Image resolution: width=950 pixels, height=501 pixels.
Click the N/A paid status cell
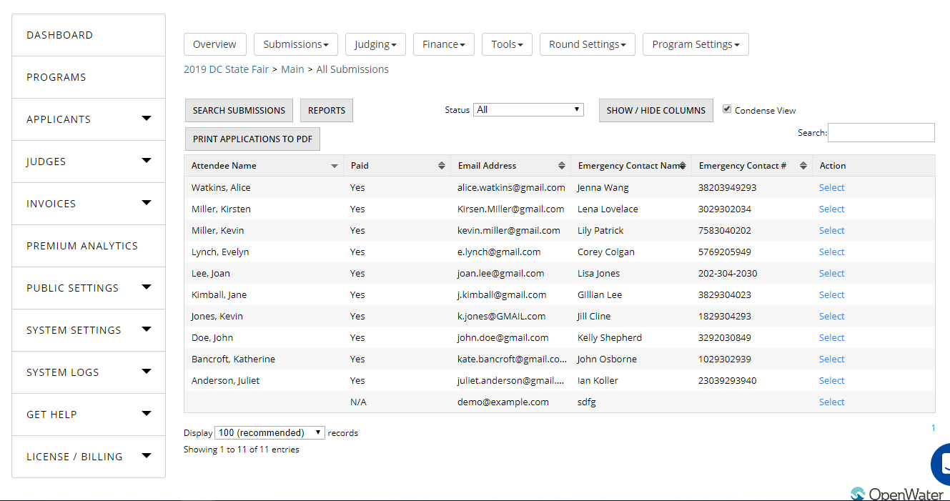coord(358,402)
